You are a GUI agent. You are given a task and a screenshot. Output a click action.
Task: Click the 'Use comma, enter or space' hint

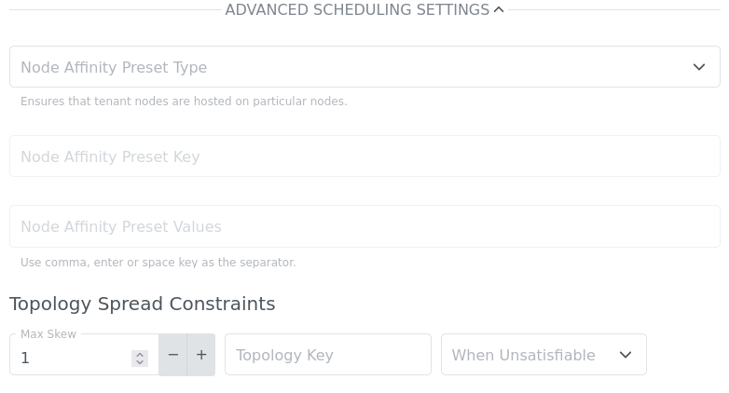coord(158,263)
